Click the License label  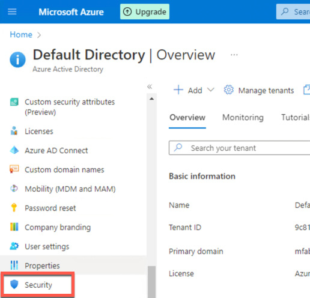(181, 274)
